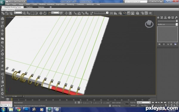The image size is (179, 112).
Task: Switch to the Selection ribbon tab
Action: (x=41, y=7)
